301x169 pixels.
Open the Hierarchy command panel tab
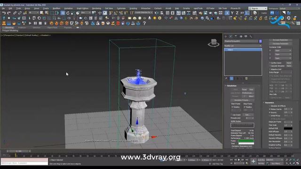236,36
